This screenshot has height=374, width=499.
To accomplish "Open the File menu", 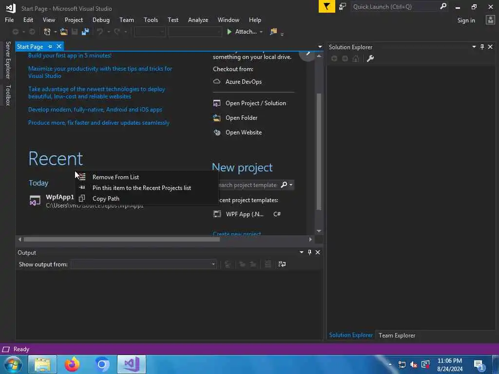I will [9, 19].
